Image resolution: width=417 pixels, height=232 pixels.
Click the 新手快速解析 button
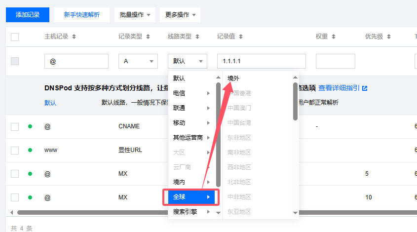coord(82,15)
